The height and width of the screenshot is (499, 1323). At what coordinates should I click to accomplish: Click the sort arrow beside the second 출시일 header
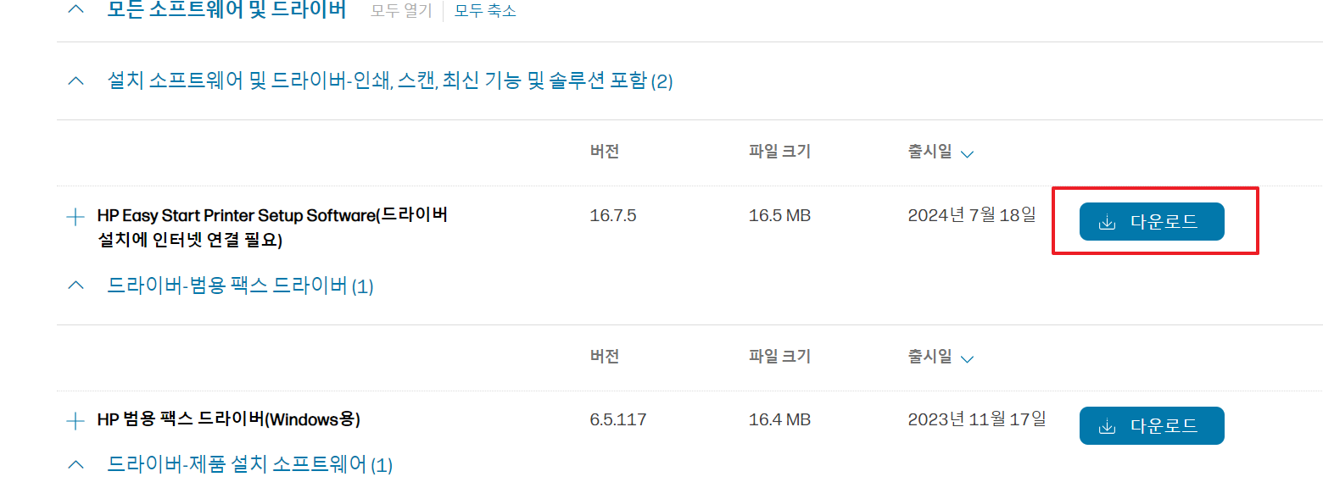[967, 357]
